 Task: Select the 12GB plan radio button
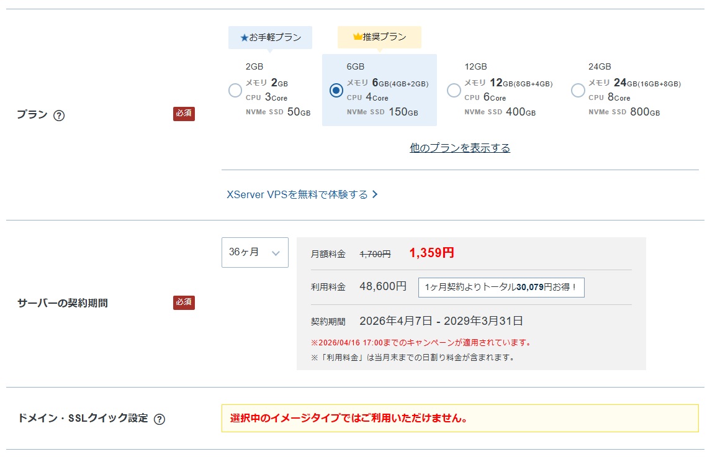pos(454,90)
